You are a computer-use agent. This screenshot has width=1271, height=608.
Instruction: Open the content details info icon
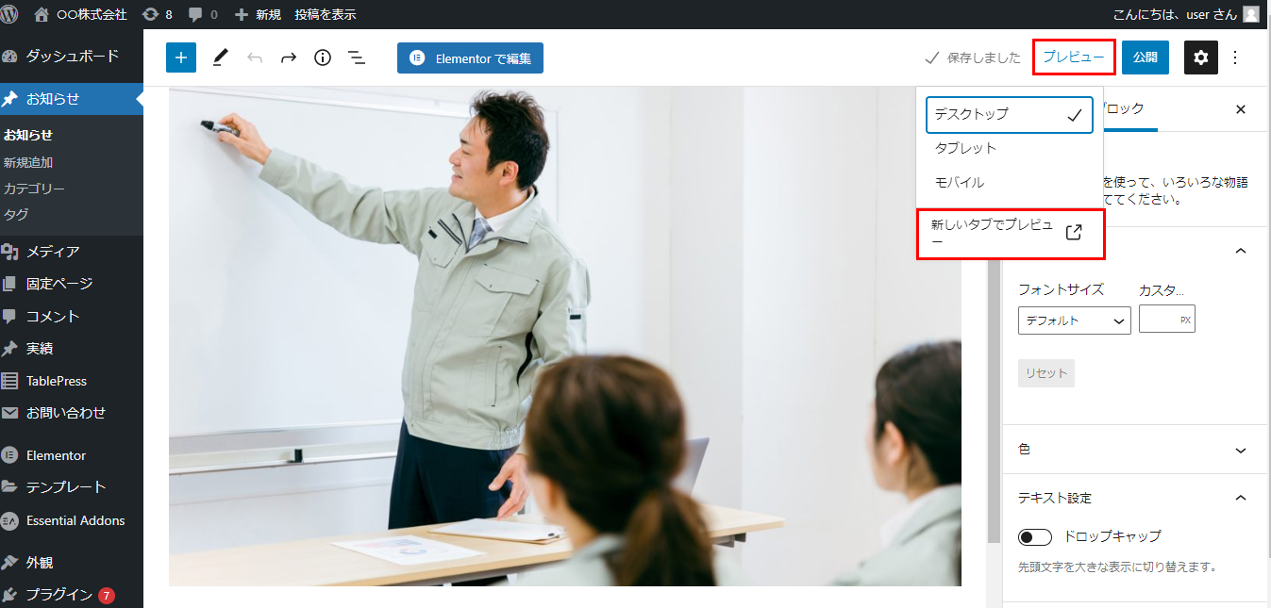[x=323, y=58]
